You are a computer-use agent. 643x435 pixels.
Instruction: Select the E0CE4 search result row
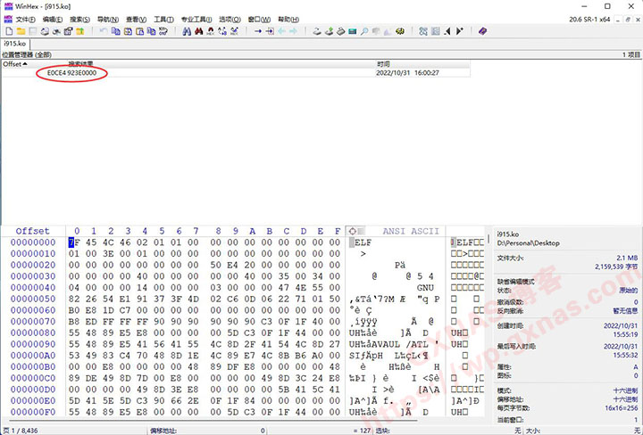click(x=71, y=73)
